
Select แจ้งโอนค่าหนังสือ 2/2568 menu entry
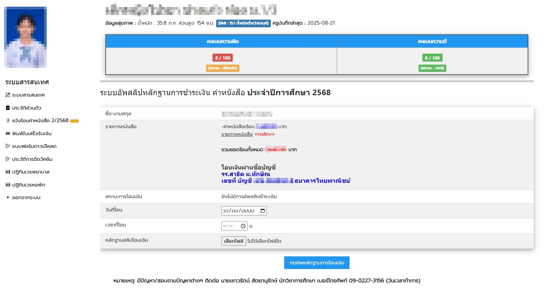click(40, 121)
